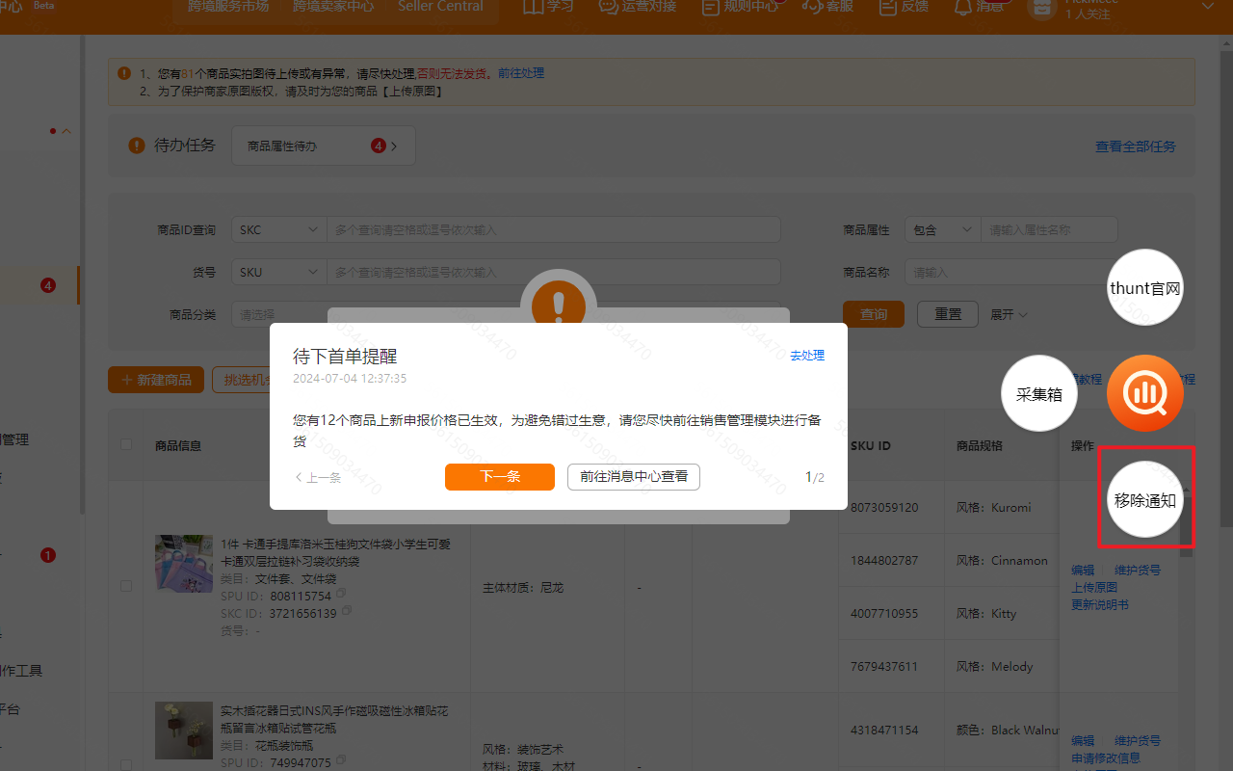Image resolution: width=1233 pixels, height=771 pixels.
Task: Open the 商品属性待办 task card
Action: [324, 146]
